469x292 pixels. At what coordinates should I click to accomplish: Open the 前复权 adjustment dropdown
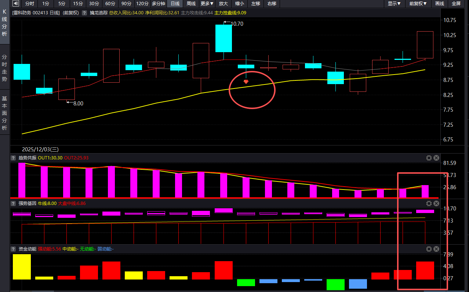(418, 4)
